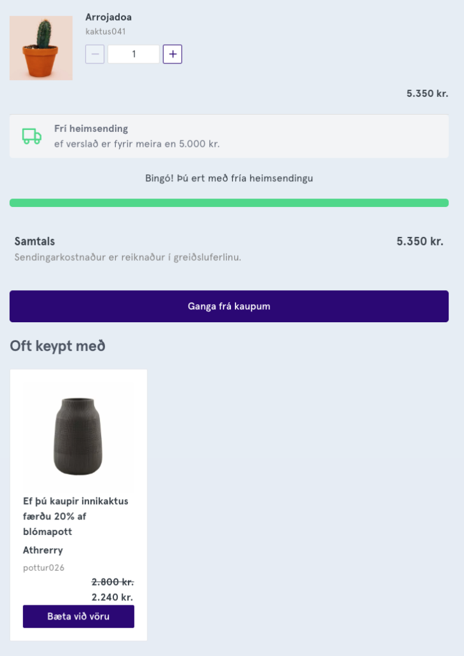
Task: Click the quantity input field showing 1
Action: click(134, 54)
